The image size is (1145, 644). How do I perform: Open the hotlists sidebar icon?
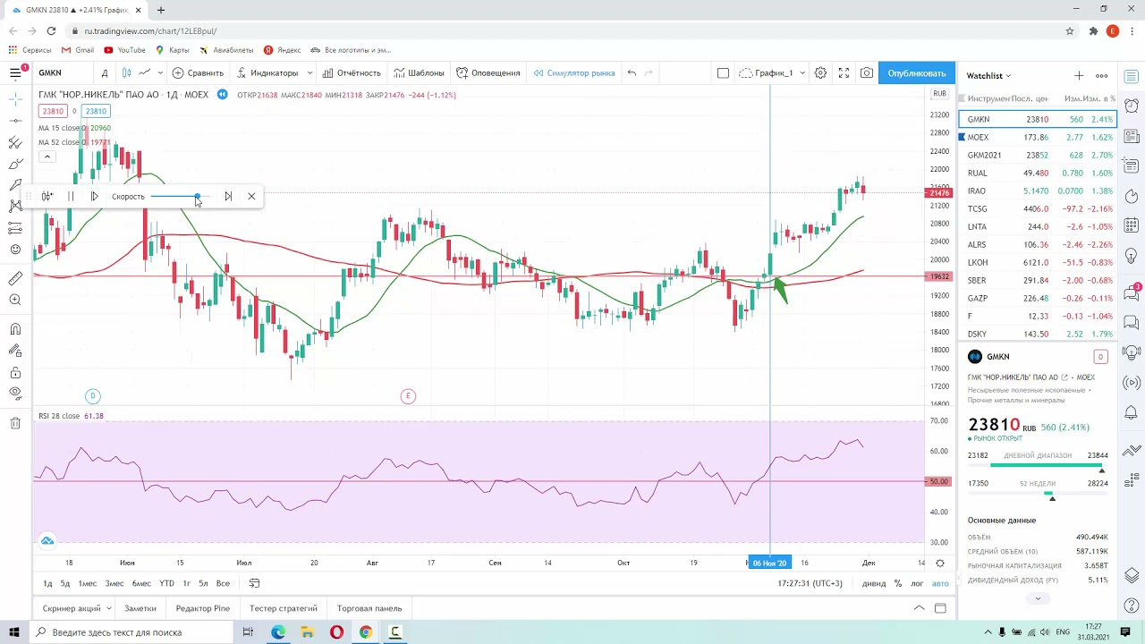tap(1132, 196)
